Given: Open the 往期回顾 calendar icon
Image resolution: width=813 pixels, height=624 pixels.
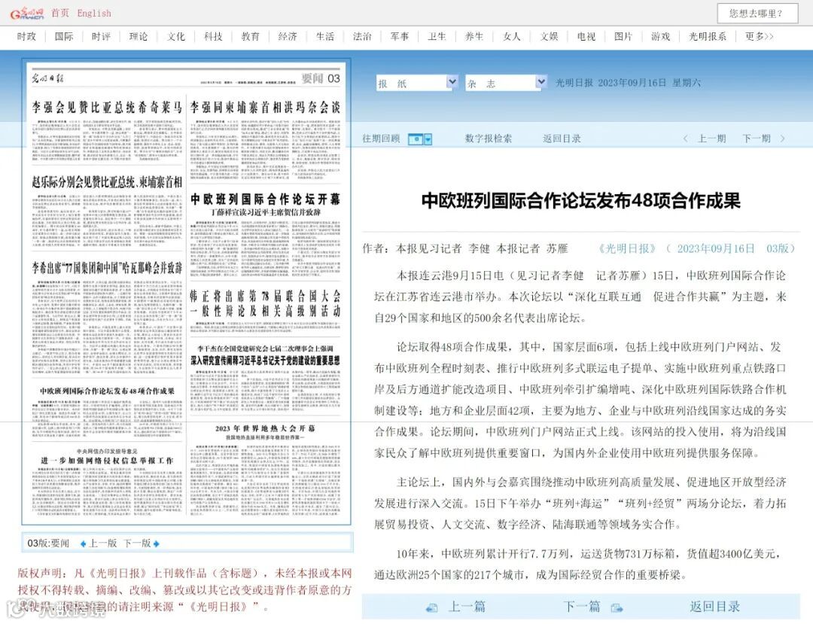Looking at the screenshot, I should point(416,139).
